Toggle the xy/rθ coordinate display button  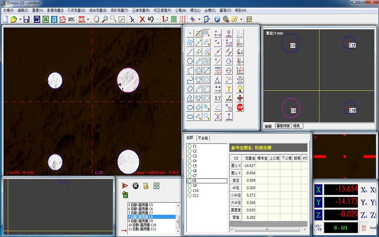coord(318,228)
